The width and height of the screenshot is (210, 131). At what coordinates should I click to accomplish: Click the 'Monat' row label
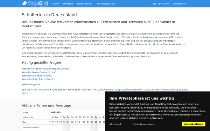coord(26,112)
